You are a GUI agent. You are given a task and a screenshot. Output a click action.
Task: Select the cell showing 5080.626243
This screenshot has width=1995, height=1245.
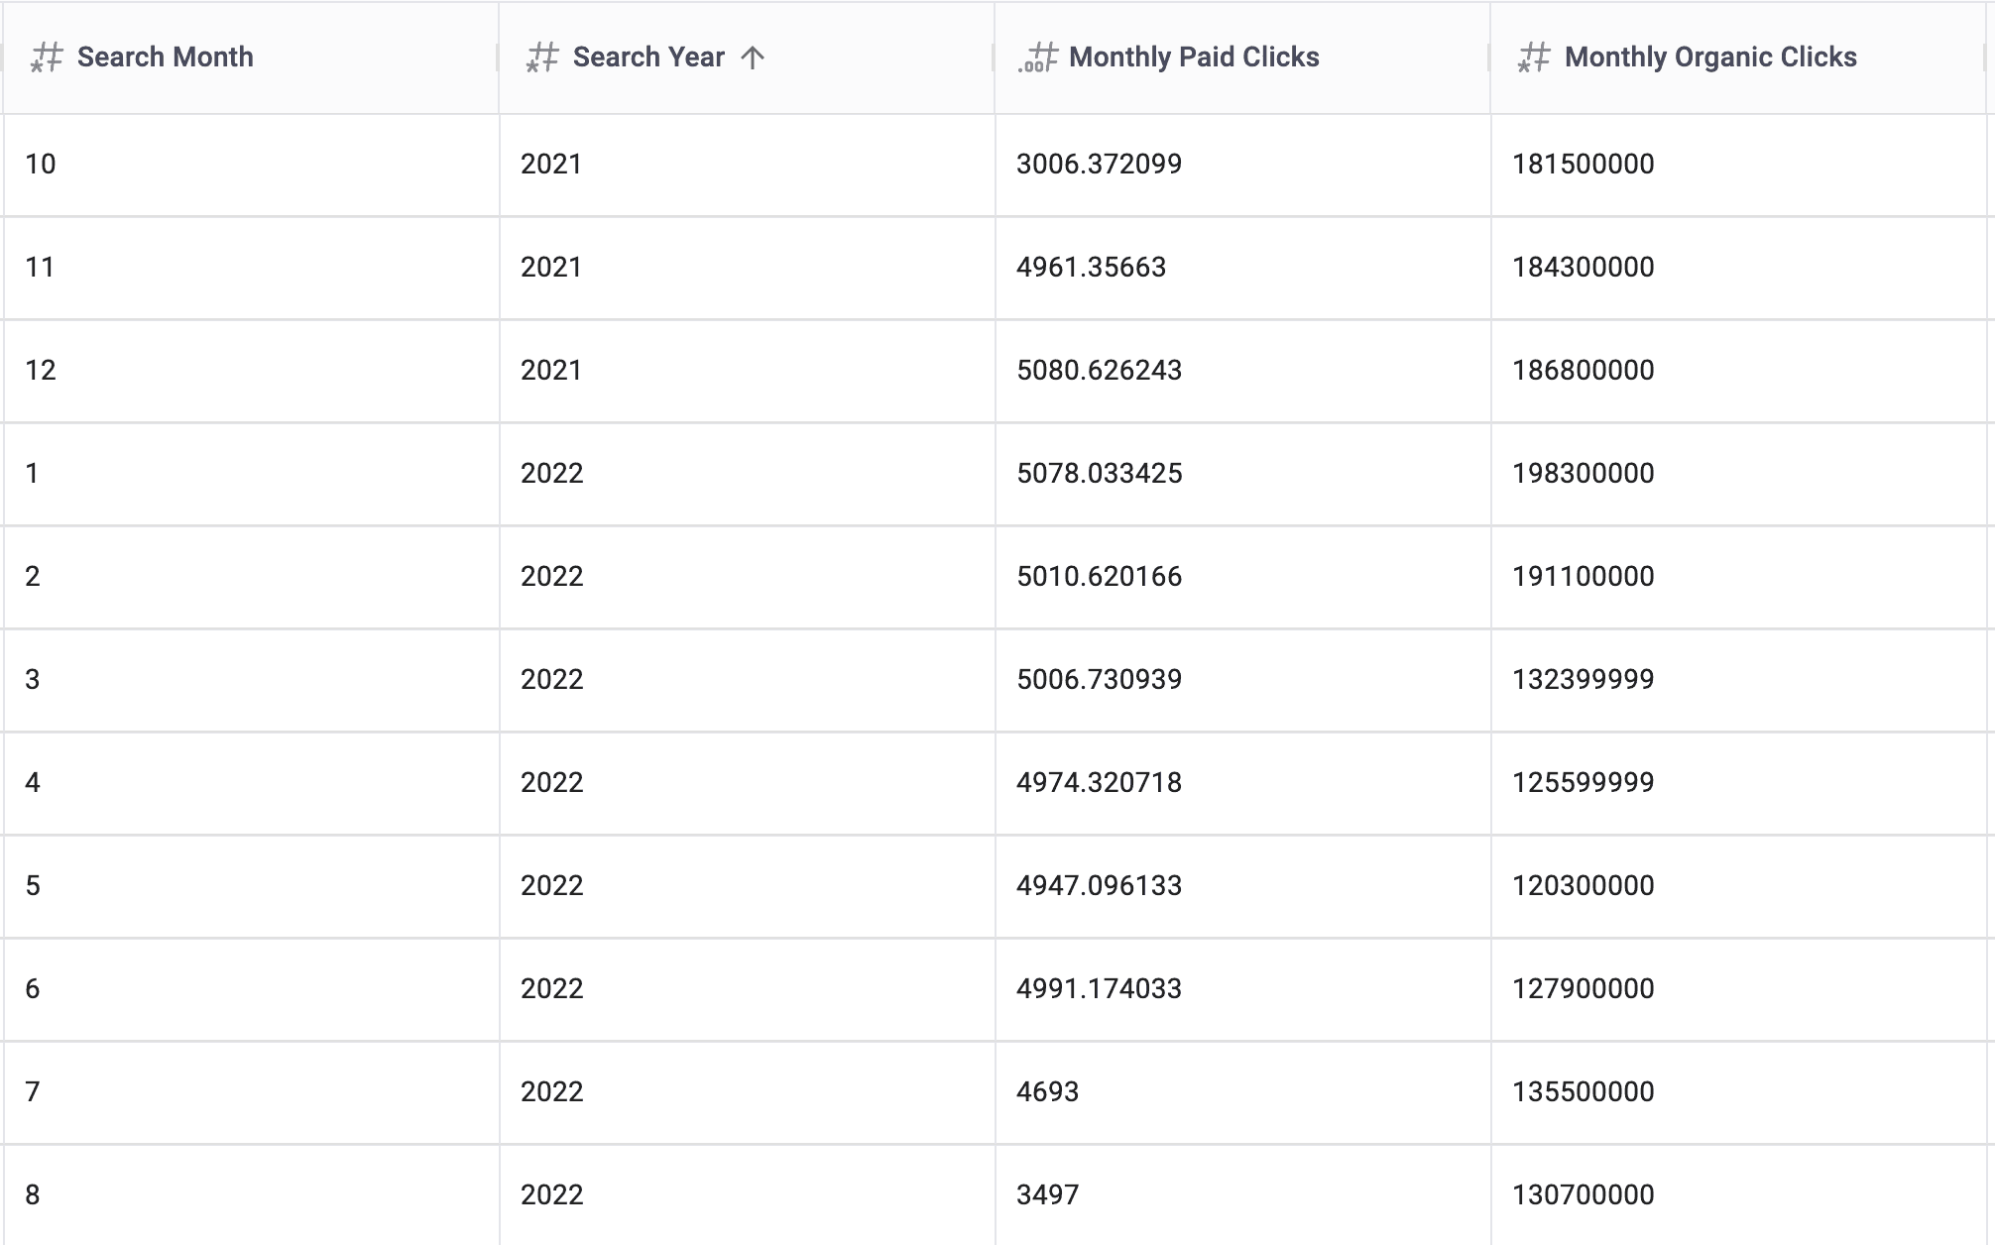pos(1099,370)
